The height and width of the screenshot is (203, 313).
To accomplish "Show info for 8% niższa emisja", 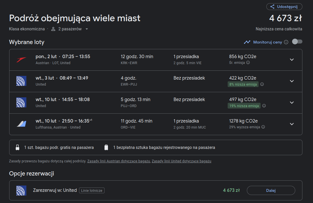I will (x=262, y=84).
